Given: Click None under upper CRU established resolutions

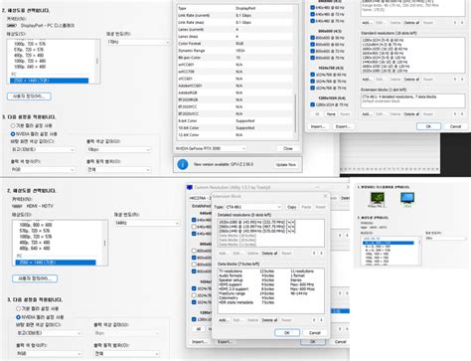Looking at the screenshot, I should (331, 114).
